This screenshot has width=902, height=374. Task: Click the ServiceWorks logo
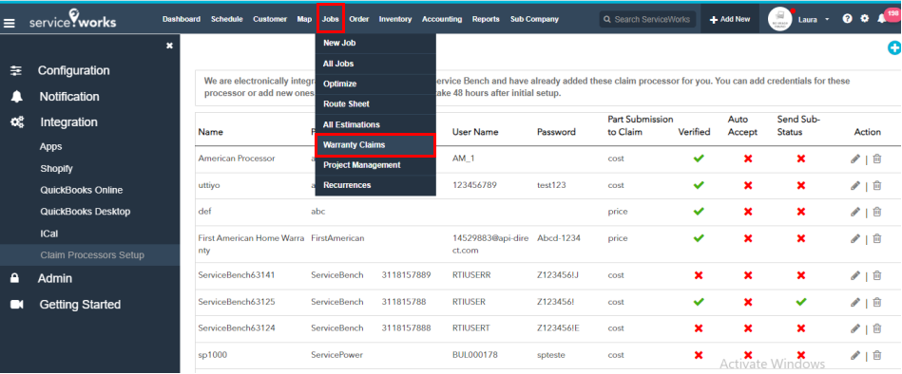pyautogui.click(x=72, y=19)
